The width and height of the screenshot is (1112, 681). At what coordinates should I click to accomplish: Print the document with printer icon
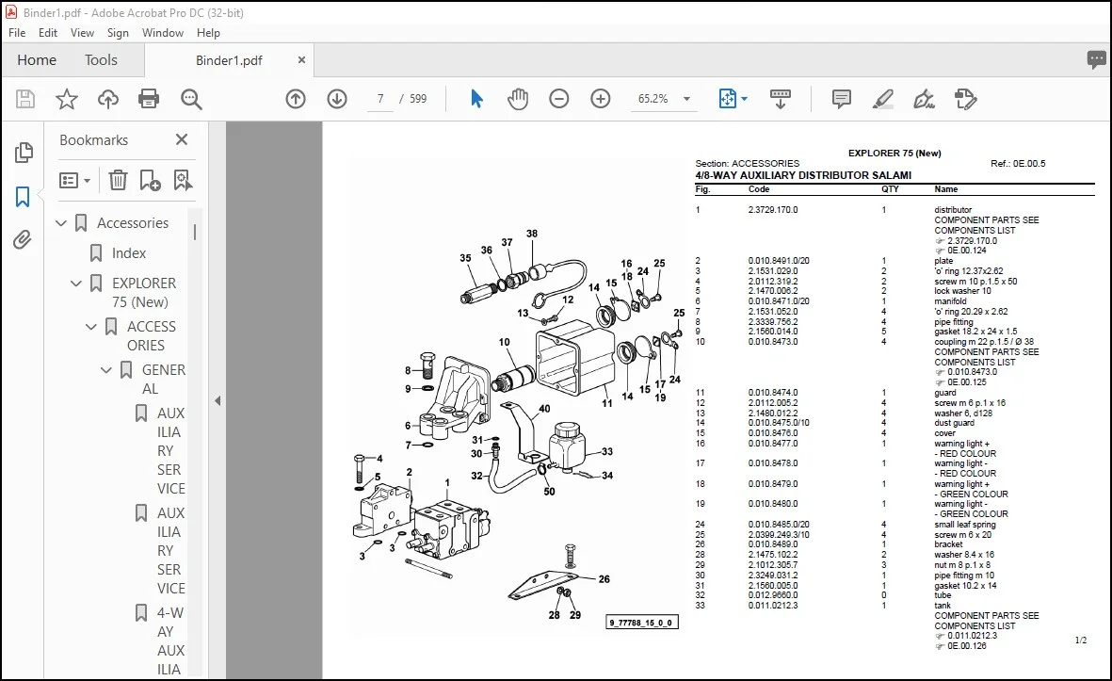pyautogui.click(x=149, y=99)
